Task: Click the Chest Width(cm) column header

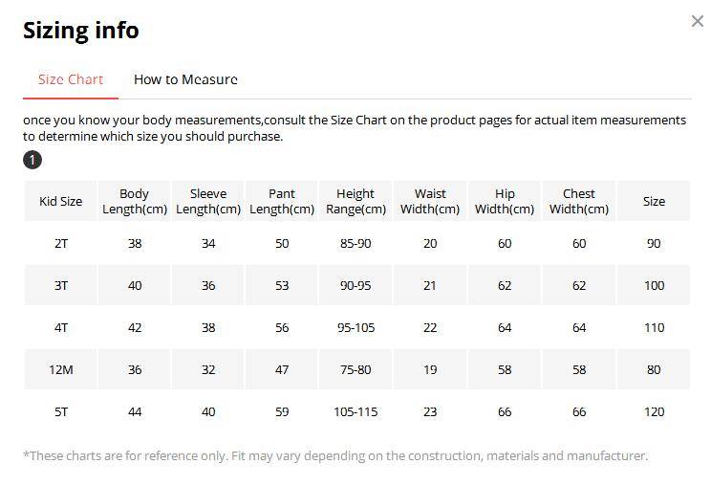Action: click(x=579, y=202)
